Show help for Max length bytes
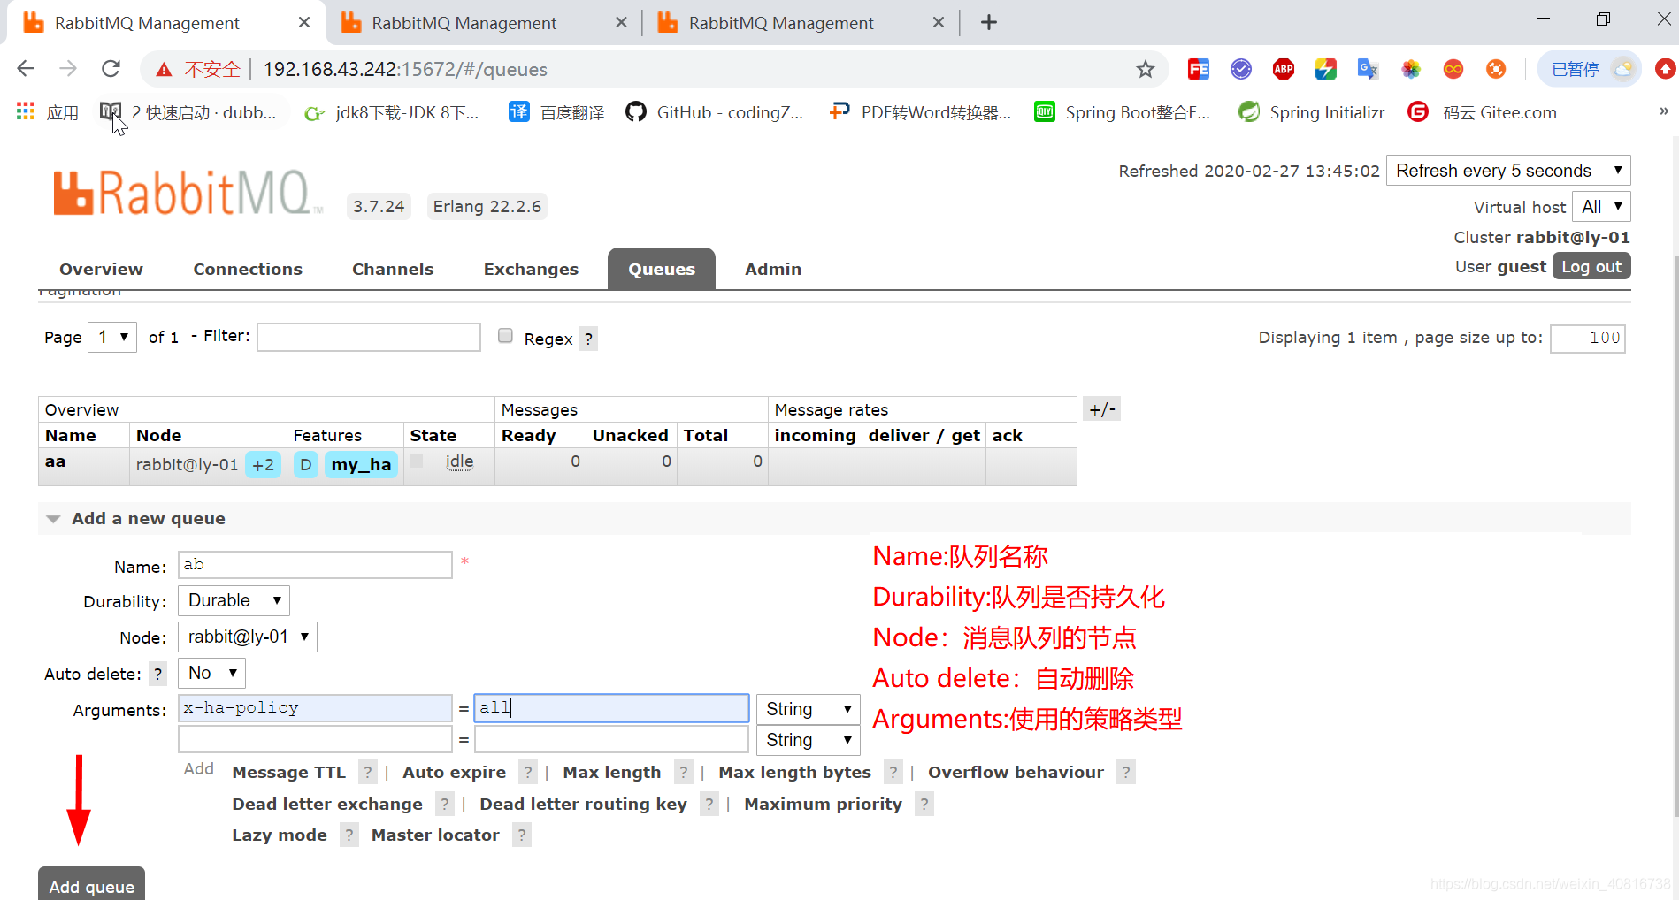 click(893, 772)
